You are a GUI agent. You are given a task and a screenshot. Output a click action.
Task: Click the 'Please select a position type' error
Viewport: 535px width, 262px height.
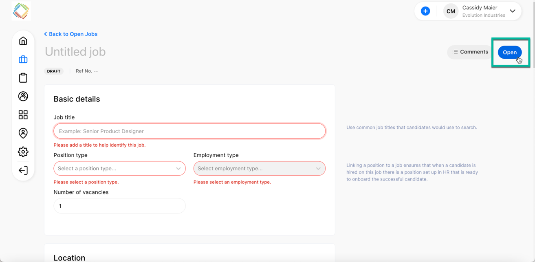(x=86, y=182)
